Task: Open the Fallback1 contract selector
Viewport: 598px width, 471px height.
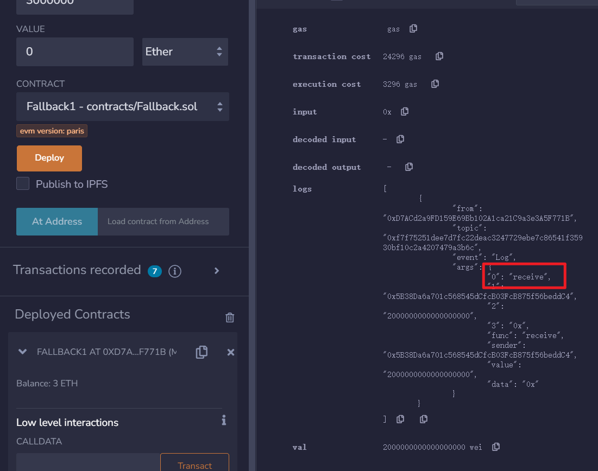Action: [x=122, y=107]
